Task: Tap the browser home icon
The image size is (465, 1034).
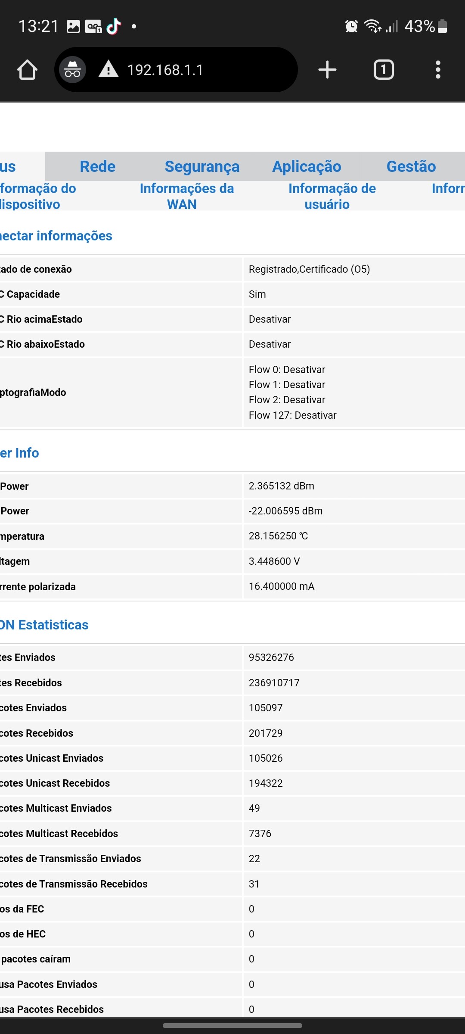Action: pyautogui.click(x=27, y=70)
